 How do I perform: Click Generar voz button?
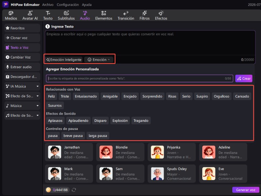coord(246,190)
